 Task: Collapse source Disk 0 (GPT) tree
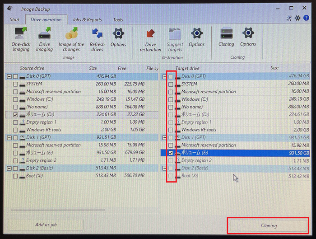[9, 77]
